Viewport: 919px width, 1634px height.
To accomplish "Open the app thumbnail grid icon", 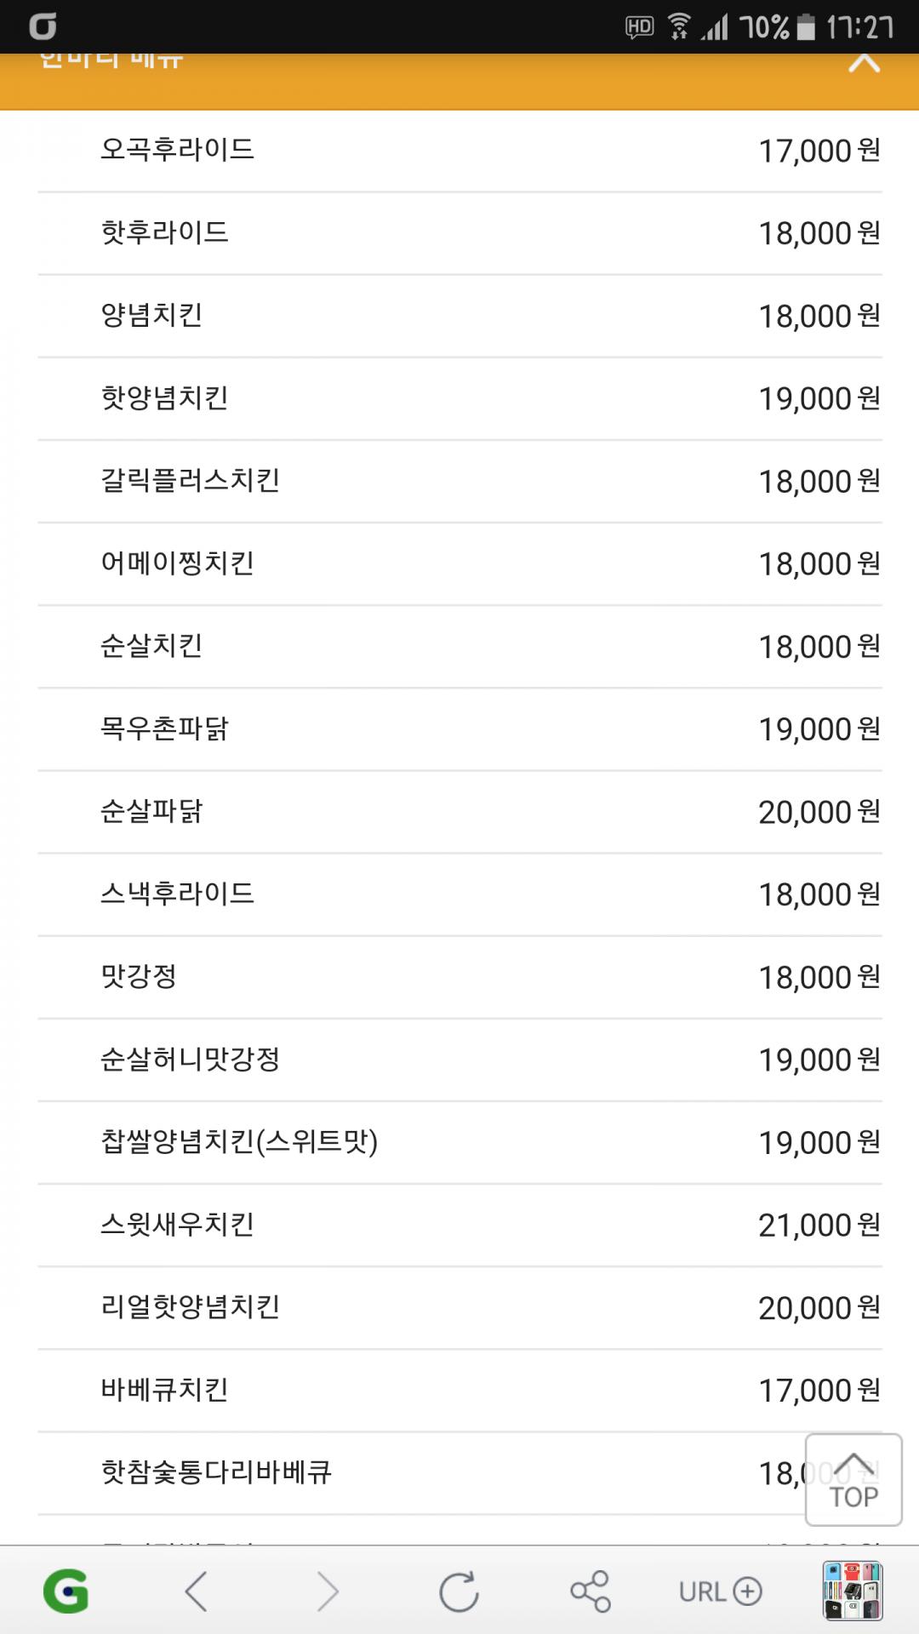I will pyautogui.click(x=853, y=1591).
